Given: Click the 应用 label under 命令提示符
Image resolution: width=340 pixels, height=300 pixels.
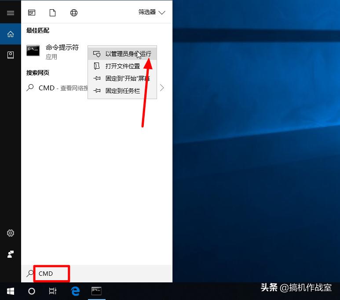Looking at the screenshot, I should (51, 57).
